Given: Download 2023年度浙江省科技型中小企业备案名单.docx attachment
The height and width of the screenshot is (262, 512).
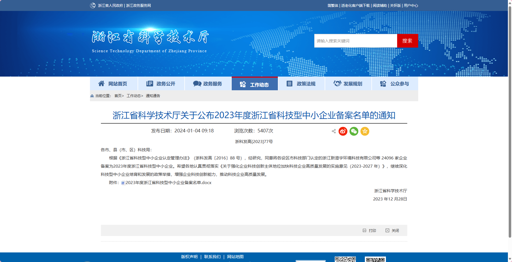Looking at the screenshot, I should coord(168,182).
